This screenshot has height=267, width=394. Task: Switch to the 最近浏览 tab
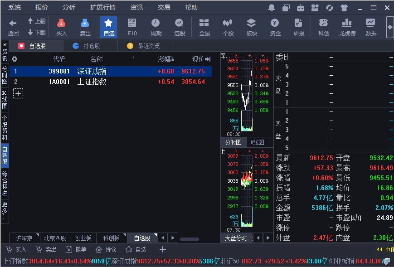(145, 46)
